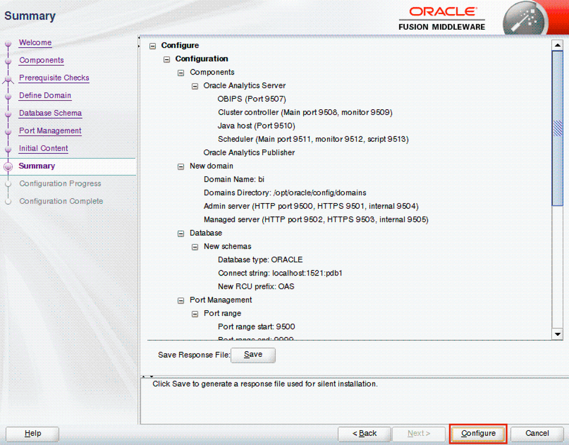569x445 pixels.
Task: Cancel the configuration wizard
Action: coord(537,434)
